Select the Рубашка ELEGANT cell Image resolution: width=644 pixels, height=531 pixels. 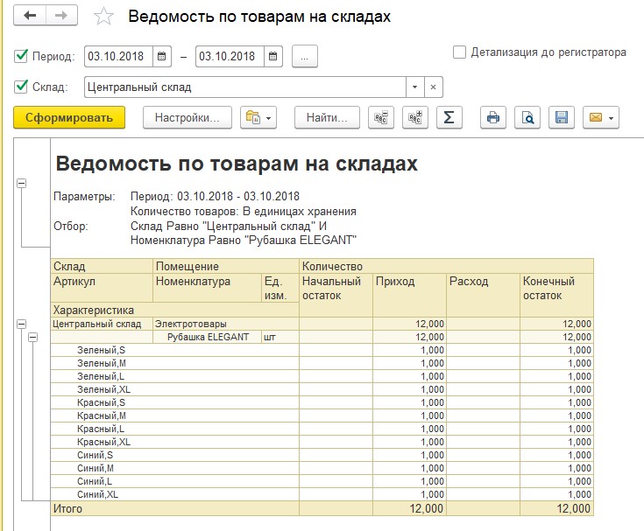(x=208, y=337)
